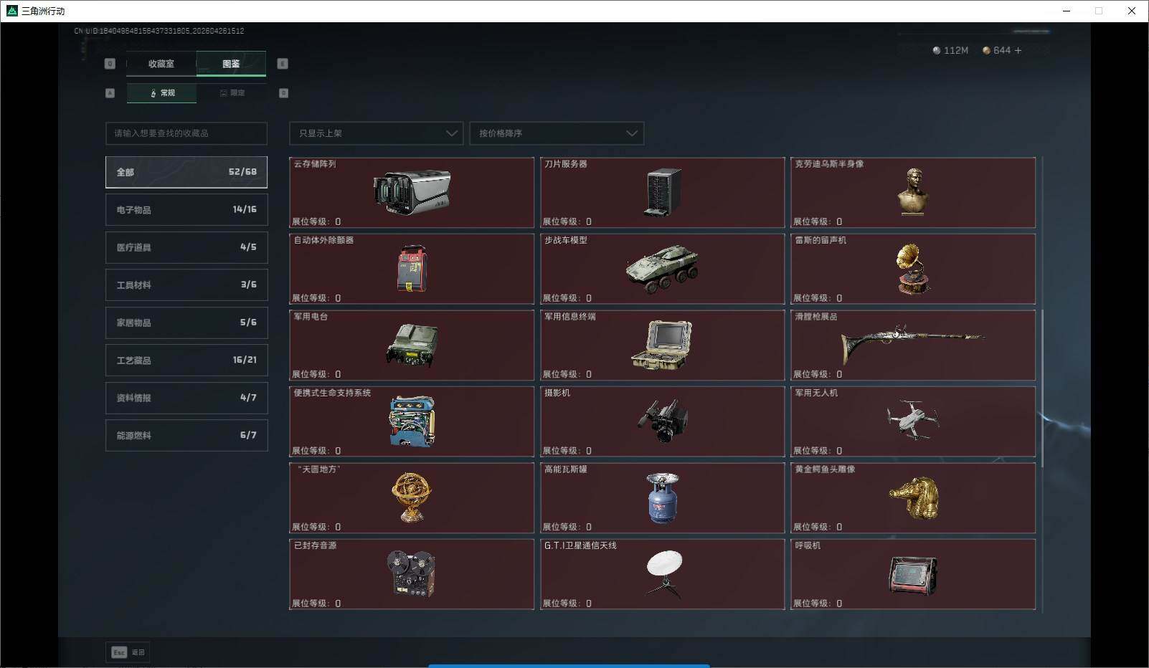
Task: Filter by 工艺藏品 category 16/21
Action: [186, 361]
